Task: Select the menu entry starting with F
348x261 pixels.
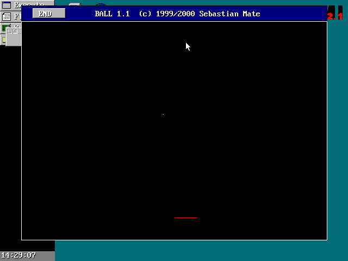Action: [16, 16]
